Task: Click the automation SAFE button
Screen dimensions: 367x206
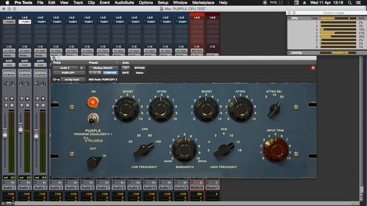Action: pos(126,73)
